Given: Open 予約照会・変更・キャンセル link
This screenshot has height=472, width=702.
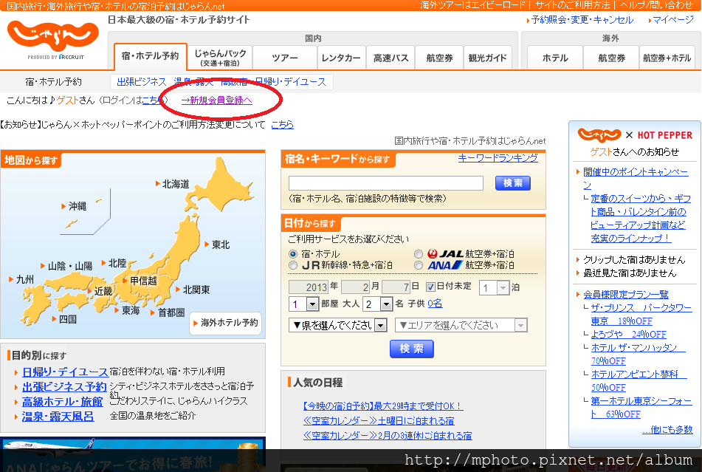Looking at the screenshot, I should tap(582, 20).
